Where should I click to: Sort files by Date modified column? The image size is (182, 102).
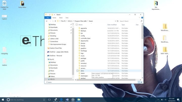click(112, 25)
